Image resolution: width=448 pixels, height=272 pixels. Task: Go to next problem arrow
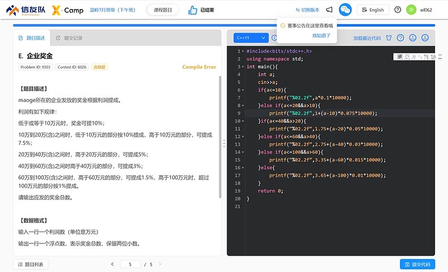(x=160, y=264)
